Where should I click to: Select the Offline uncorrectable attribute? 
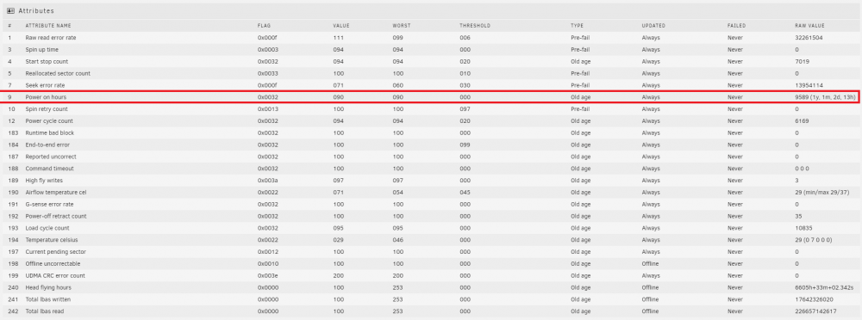pos(53,263)
